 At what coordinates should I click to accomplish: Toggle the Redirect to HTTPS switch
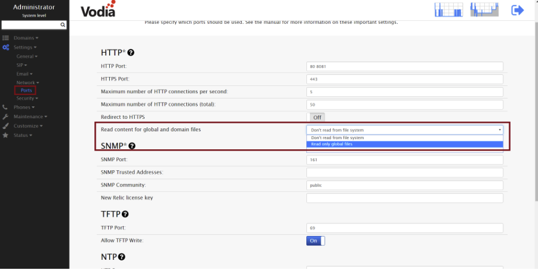tap(316, 117)
